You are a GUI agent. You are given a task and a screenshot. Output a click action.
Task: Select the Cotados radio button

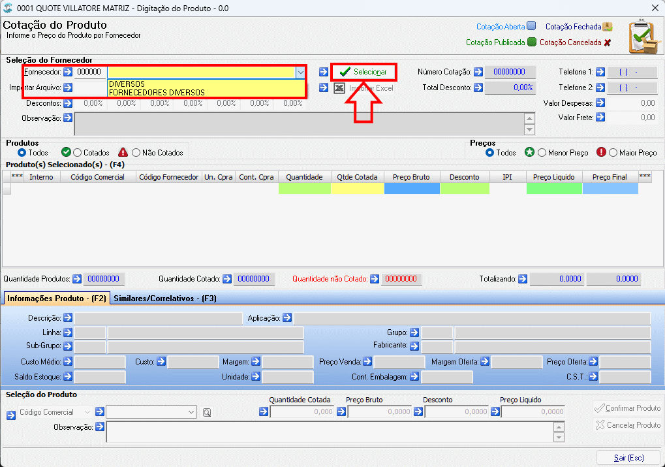(x=77, y=152)
